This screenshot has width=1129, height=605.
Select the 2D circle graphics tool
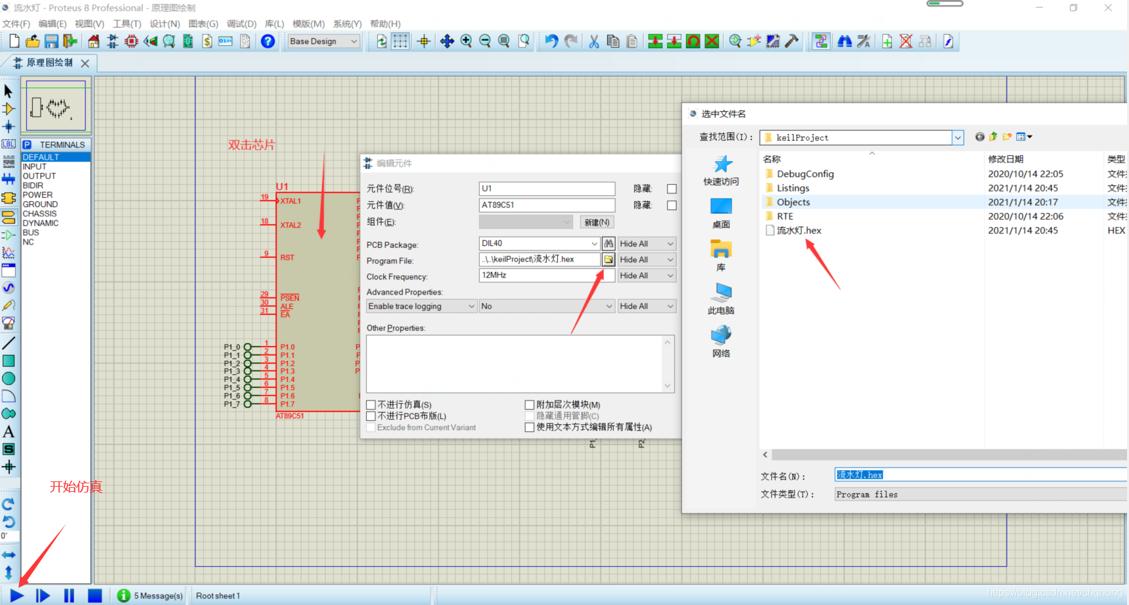pyautogui.click(x=9, y=379)
